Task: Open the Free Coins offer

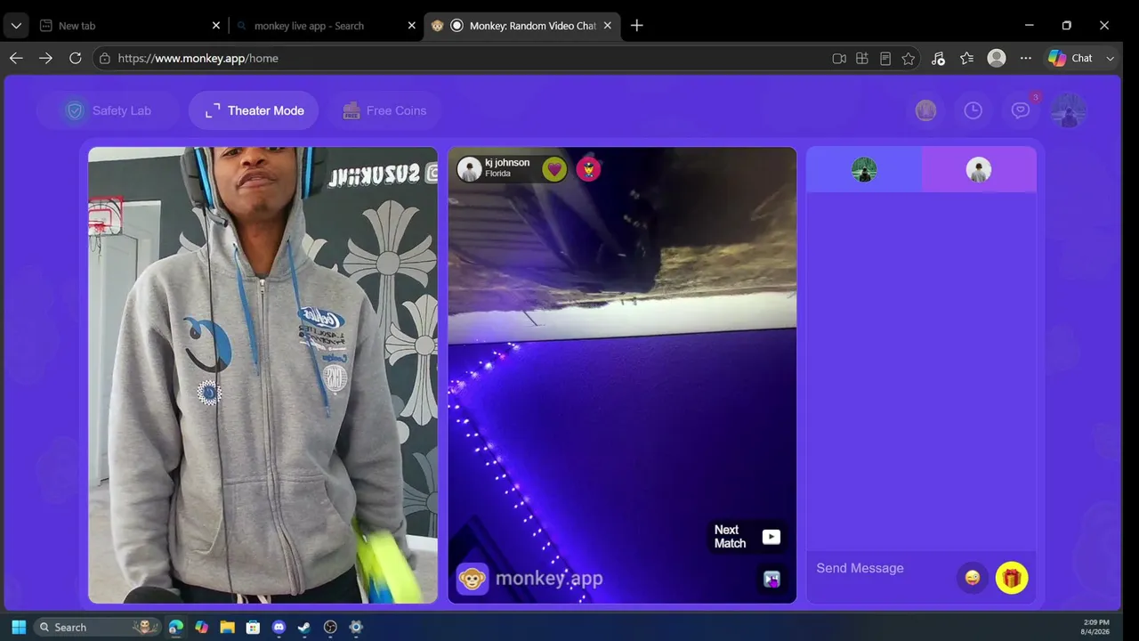Action: click(384, 110)
